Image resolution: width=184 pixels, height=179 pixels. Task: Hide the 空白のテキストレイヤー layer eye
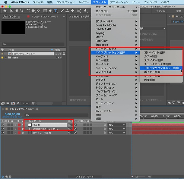click(3, 129)
